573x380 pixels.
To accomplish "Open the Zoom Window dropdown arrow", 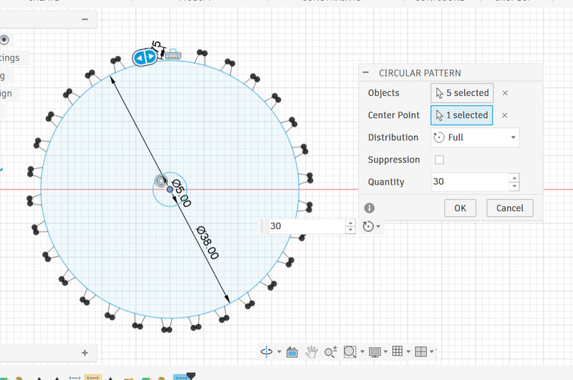I will coord(362,352).
